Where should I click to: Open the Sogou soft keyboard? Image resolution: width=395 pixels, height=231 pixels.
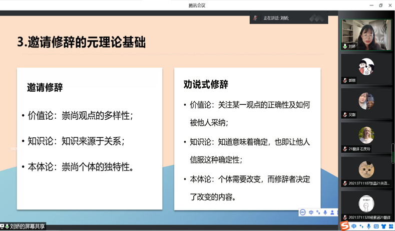(x=376, y=226)
